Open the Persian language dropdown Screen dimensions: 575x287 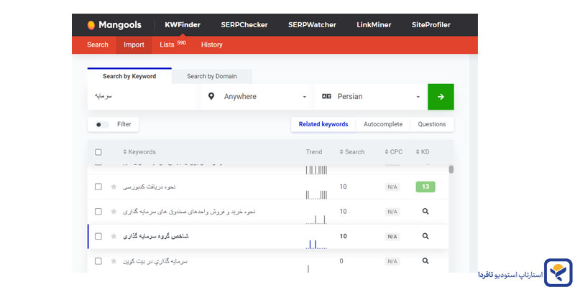click(x=370, y=97)
